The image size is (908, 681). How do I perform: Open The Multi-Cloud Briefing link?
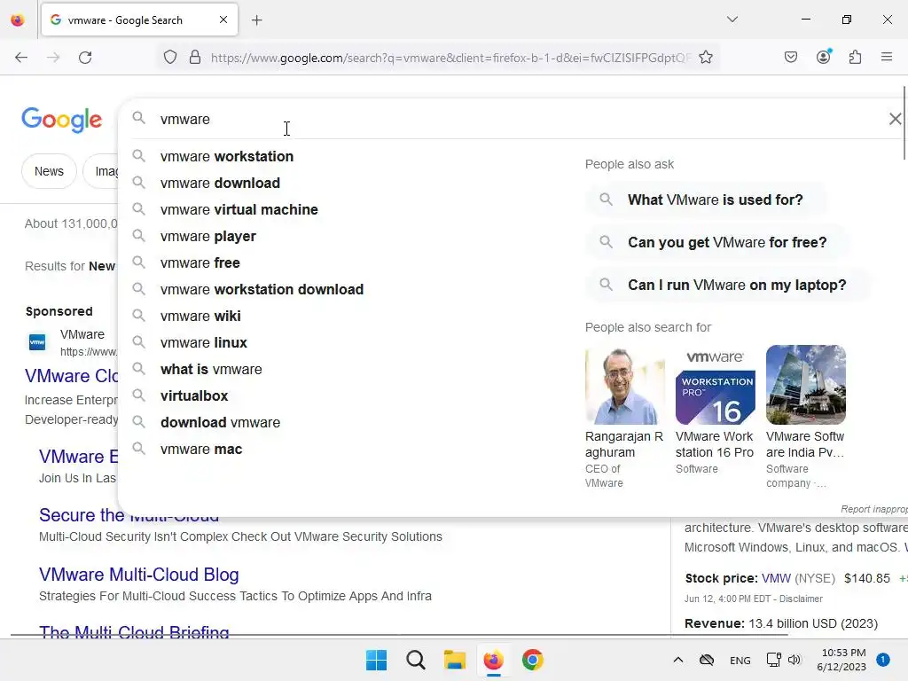coord(134,631)
